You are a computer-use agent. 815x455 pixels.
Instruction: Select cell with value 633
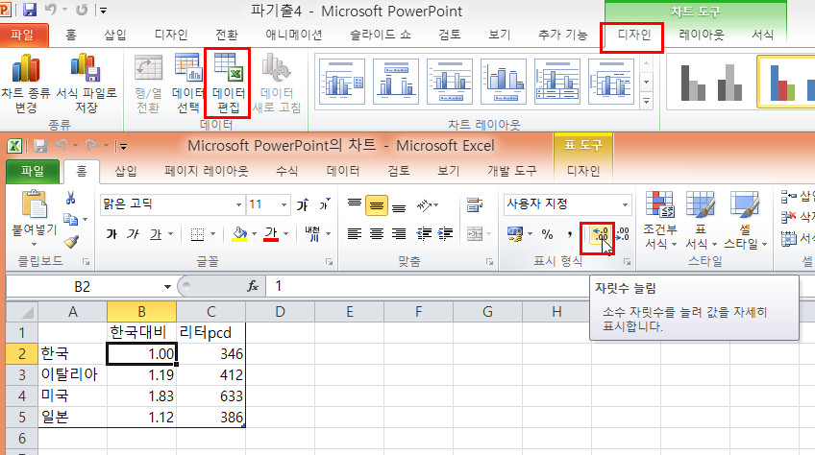(x=211, y=395)
